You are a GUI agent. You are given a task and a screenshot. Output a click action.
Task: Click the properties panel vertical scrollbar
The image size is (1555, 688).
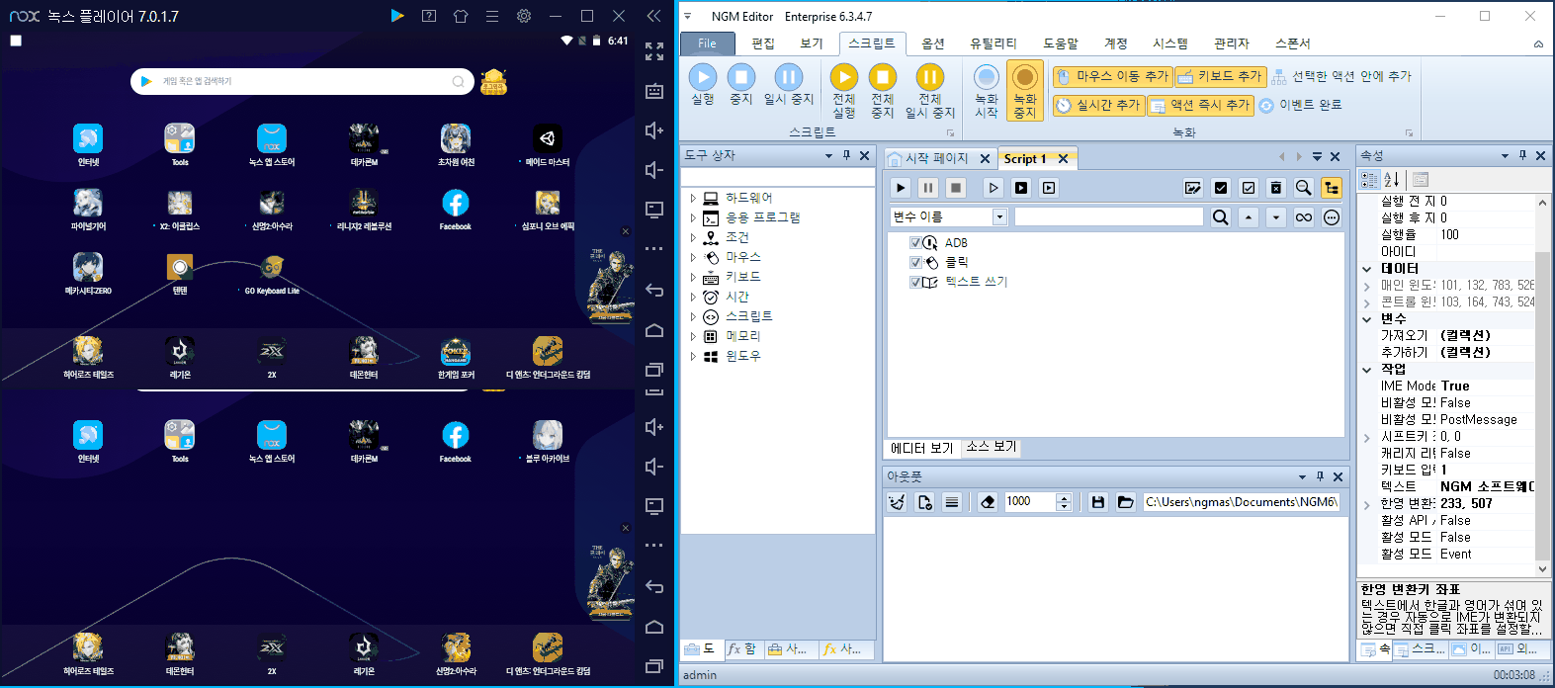point(1542,386)
